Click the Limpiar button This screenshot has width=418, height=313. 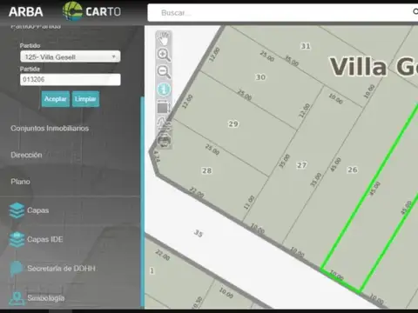click(85, 99)
